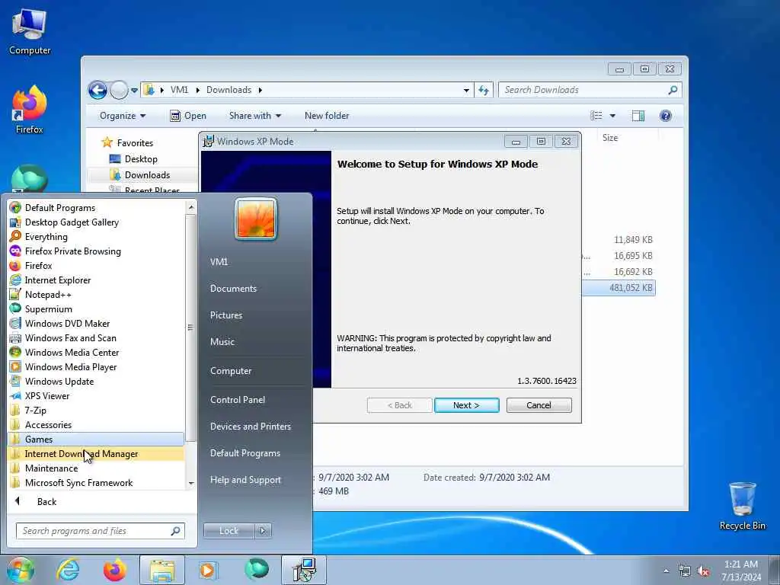Image resolution: width=780 pixels, height=585 pixels.
Task: Open Windows Fax and Scan
Action: [x=96, y=337]
